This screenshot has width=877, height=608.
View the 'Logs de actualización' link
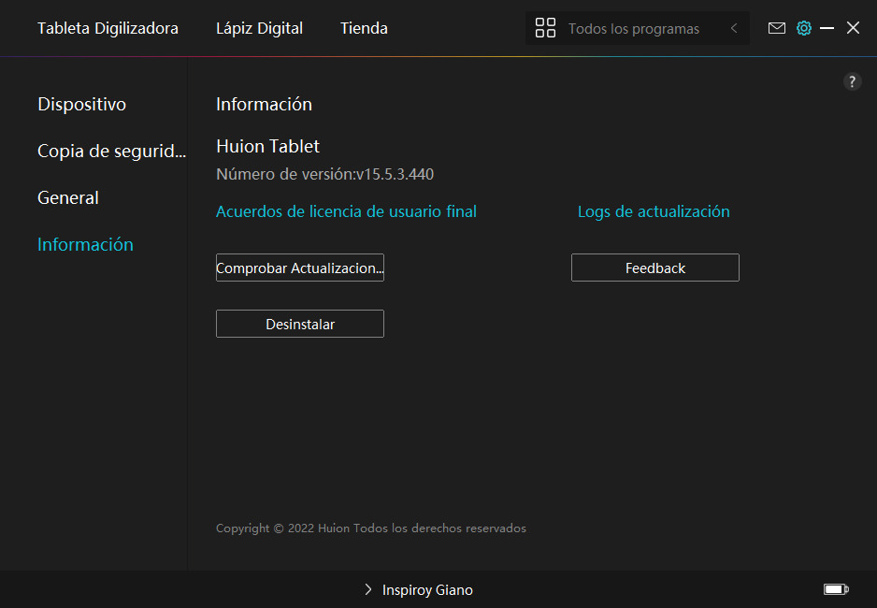pos(654,211)
